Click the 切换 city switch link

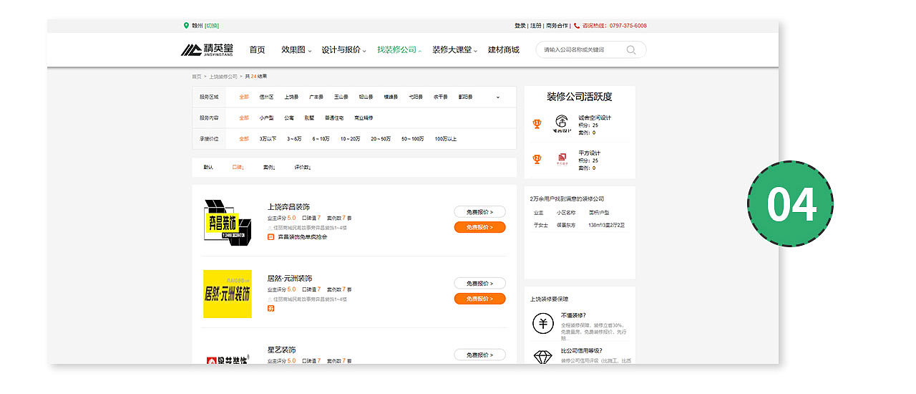pos(212,26)
